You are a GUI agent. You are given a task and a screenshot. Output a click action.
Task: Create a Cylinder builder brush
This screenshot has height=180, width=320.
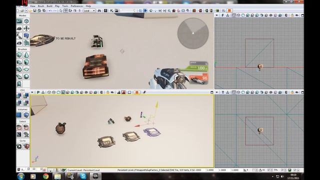[x=26, y=62]
